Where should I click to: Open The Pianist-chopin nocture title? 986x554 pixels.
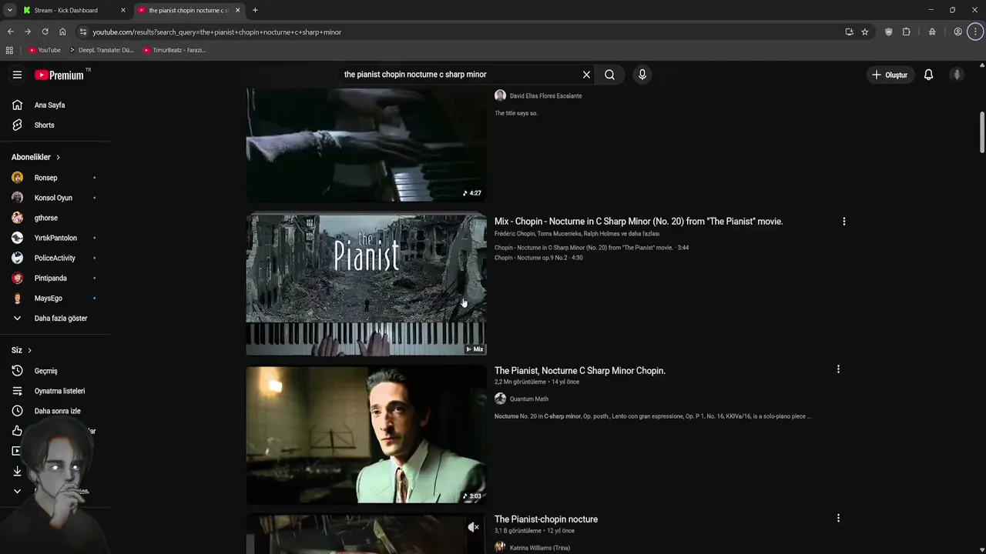click(x=545, y=519)
